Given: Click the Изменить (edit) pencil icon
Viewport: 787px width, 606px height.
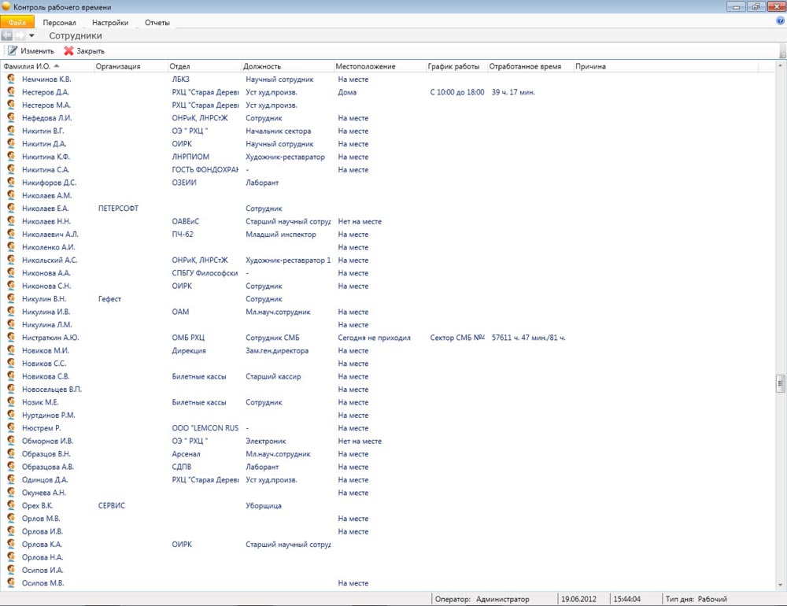Looking at the screenshot, I should [12, 50].
